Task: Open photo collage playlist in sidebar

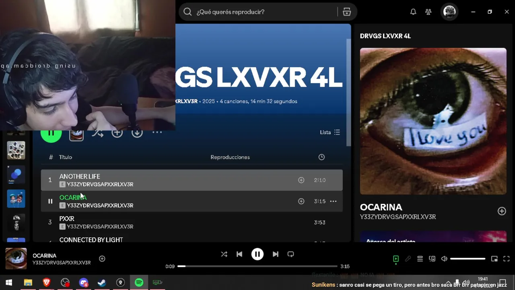Action: click(16, 150)
